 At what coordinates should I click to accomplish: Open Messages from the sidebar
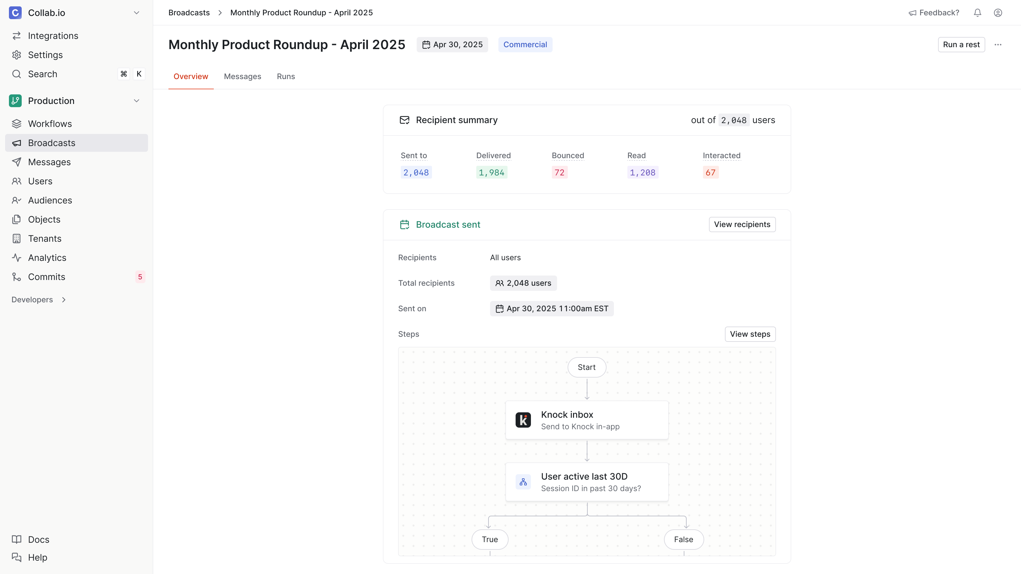49,162
